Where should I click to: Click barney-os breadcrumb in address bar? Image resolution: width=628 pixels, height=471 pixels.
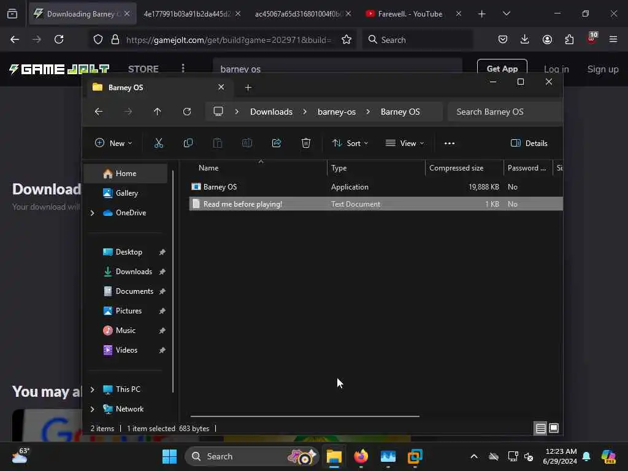click(337, 112)
